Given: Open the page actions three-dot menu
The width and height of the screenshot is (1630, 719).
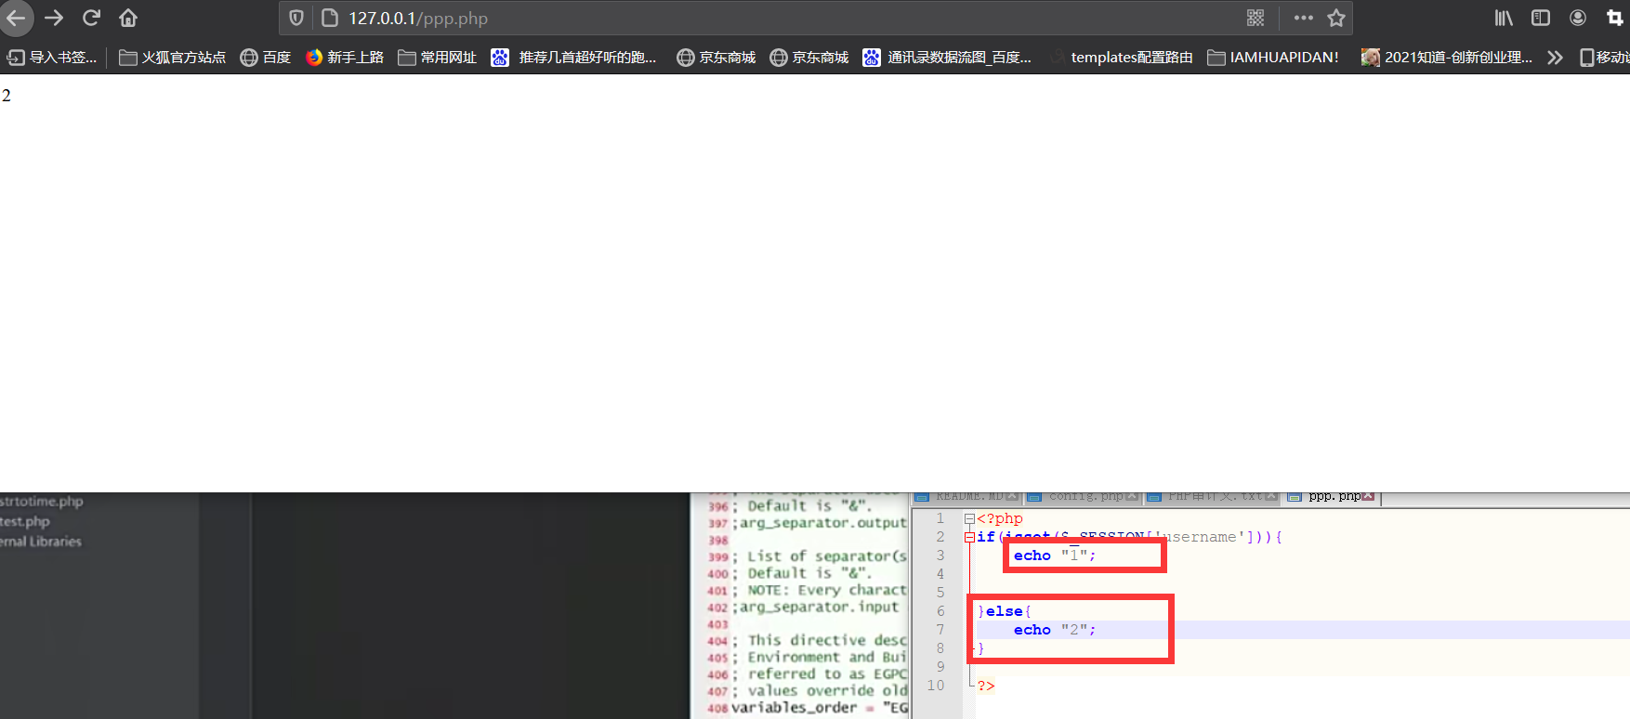Looking at the screenshot, I should coord(1304,18).
